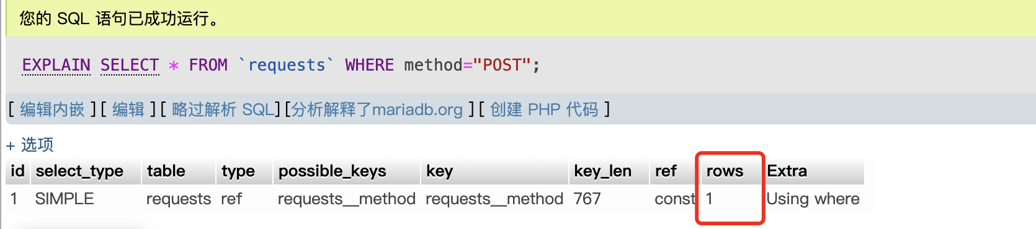Open the 编辑 link for the query
The height and width of the screenshot is (229, 1036).
coord(128,110)
